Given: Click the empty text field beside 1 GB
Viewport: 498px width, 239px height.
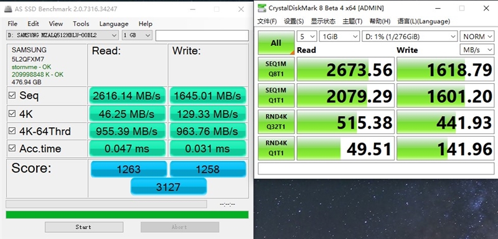Looking at the screenshot, I should point(202,35).
